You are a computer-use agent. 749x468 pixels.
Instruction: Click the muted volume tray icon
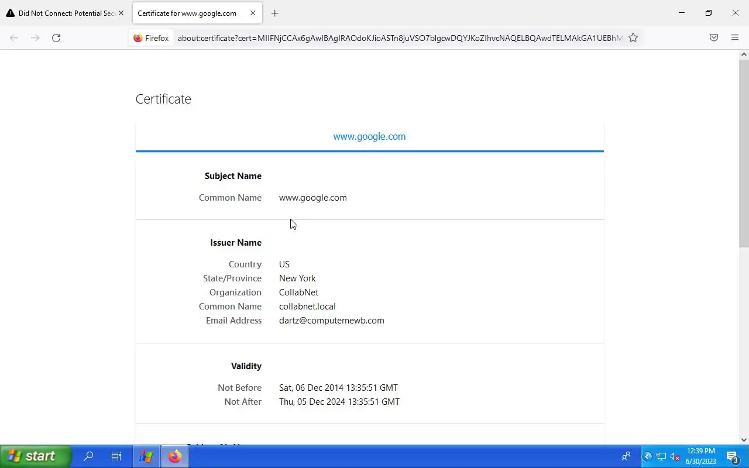pyautogui.click(x=675, y=456)
